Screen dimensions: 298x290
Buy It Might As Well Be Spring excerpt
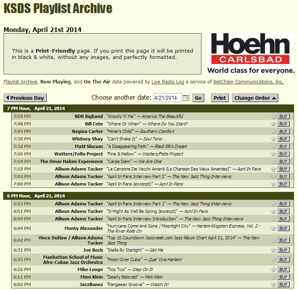[x=283, y=211]
